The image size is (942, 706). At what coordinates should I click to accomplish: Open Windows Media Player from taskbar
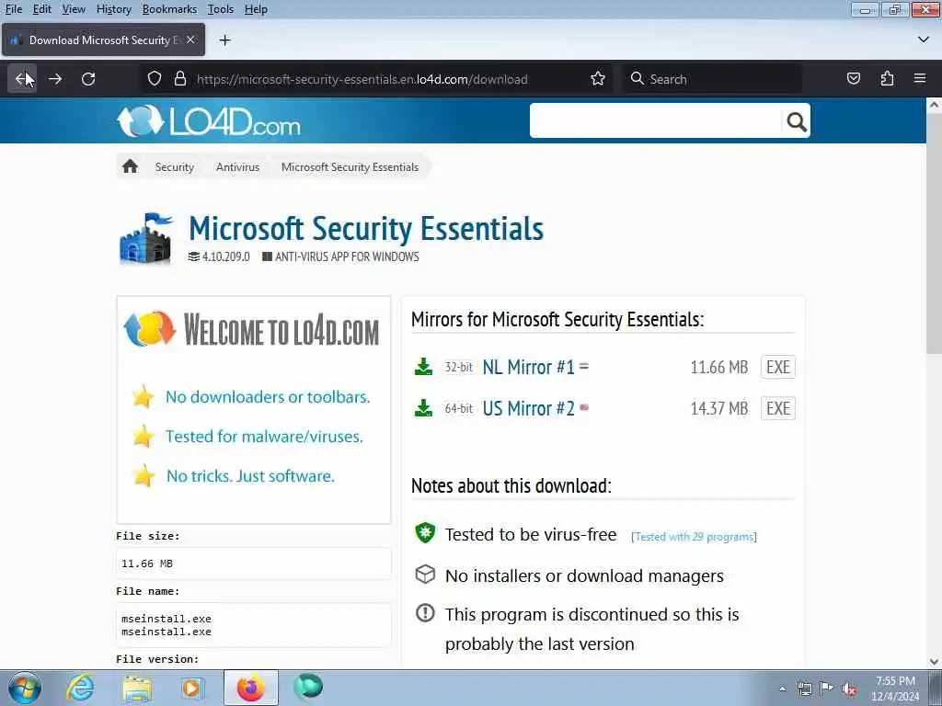pos(192,688)
